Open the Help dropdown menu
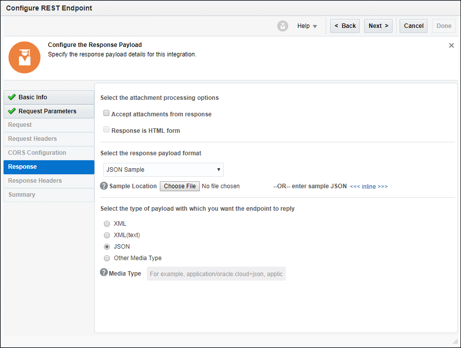This screenshot has width=461, height=348. click(x=305, y=25)
